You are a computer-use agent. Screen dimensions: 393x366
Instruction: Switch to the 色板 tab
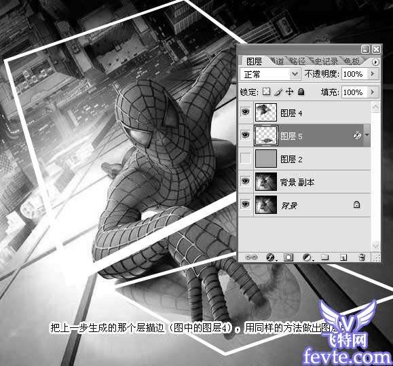point(352,61)
